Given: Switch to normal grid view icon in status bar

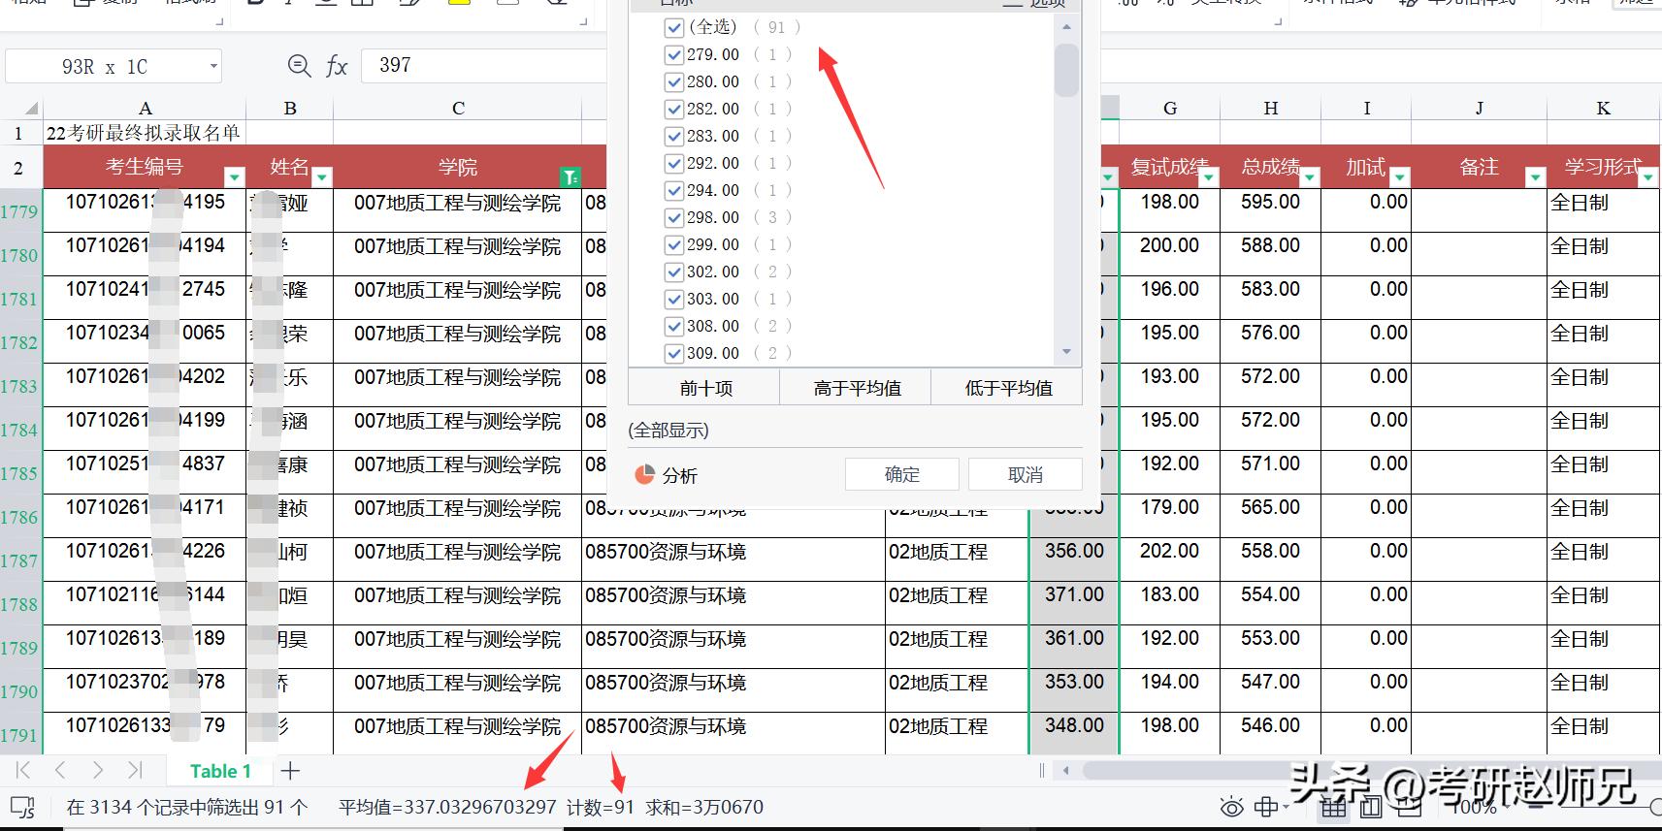Looking at the screenshot, I should tap(1333, 807).
